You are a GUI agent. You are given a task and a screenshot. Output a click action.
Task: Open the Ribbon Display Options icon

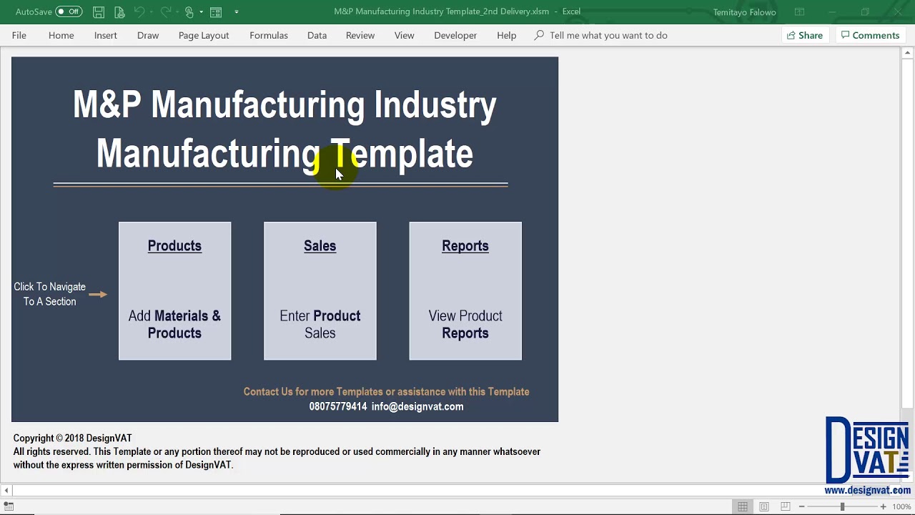(800, 11)
